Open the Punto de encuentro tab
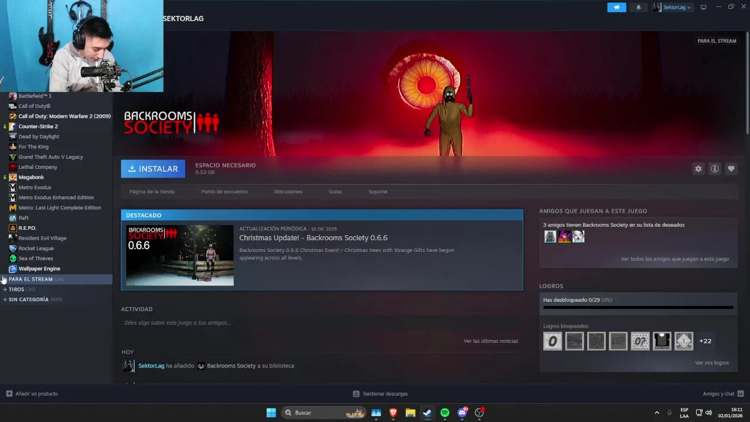 click(x=224, y=192)
